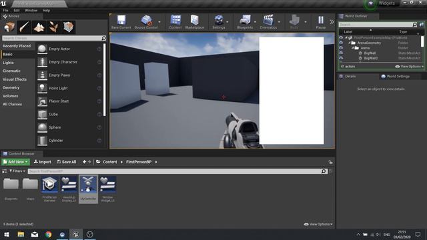
Task: Toggle visibility of Arena folder
Action: [x=341, y=48]
